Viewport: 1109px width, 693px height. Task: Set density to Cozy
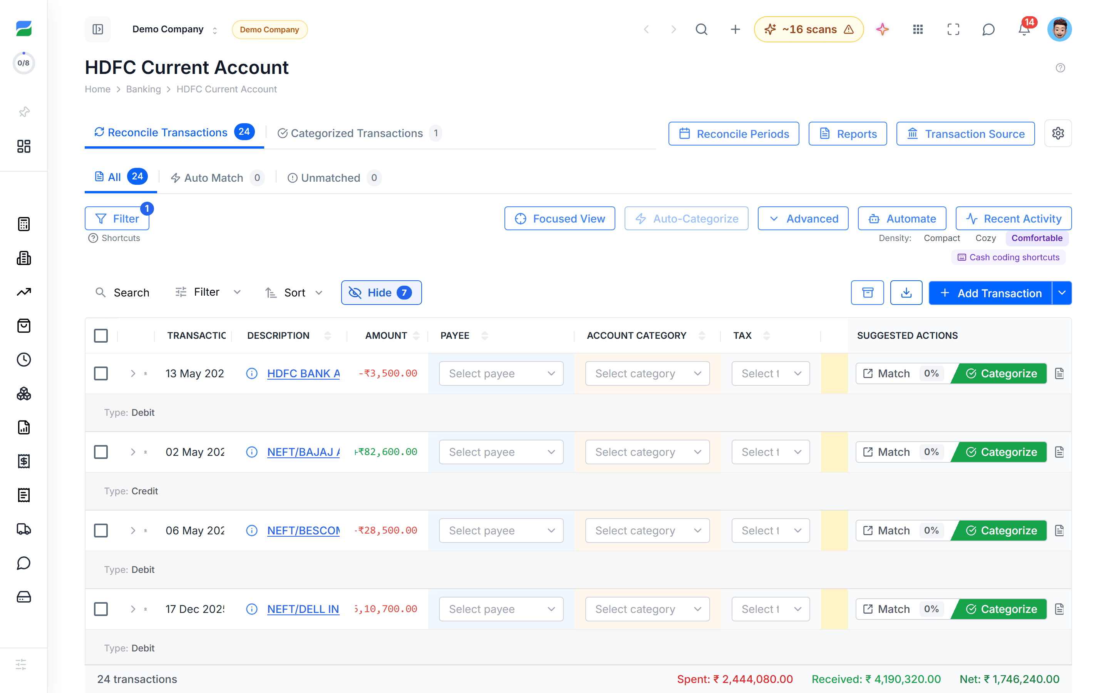[985, 238]
